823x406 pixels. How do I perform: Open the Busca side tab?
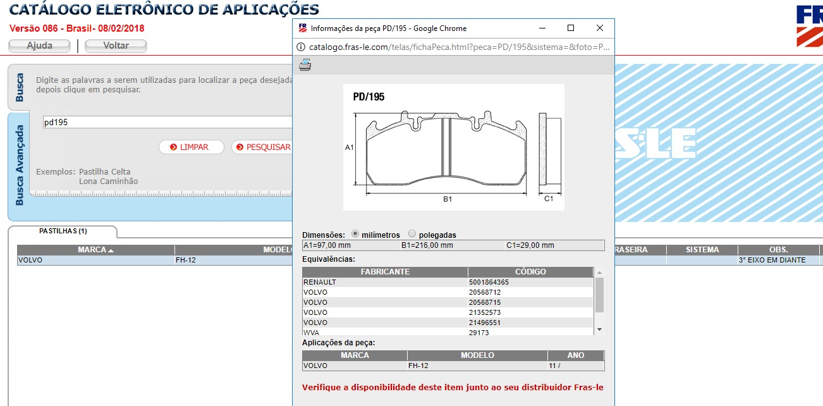click(x=20, y=87)
